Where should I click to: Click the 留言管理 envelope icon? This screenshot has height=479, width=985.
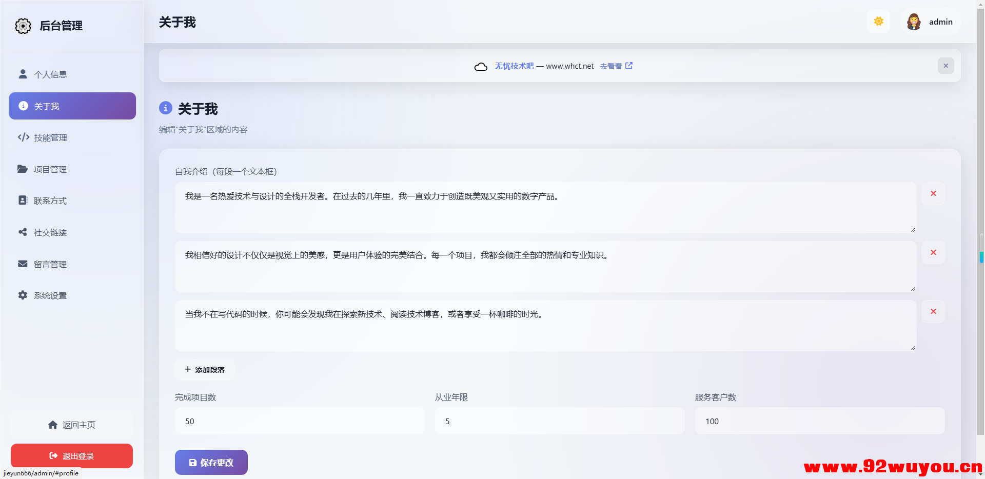[23, 264]
